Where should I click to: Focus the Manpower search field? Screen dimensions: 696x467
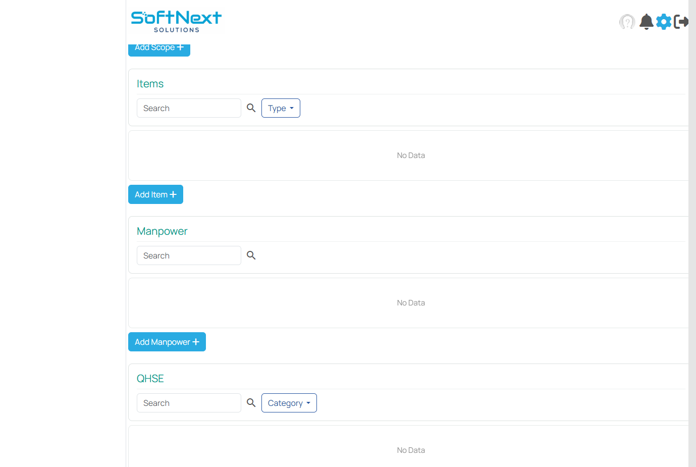coord(189,255)
